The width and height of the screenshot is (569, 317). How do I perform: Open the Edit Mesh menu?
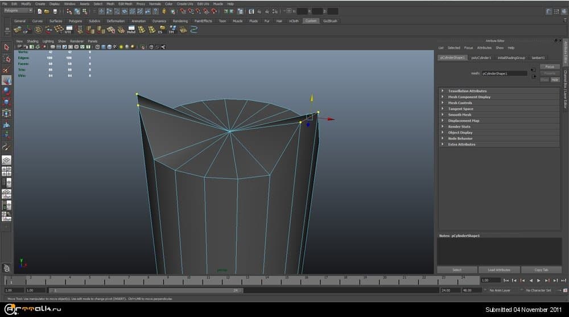coord(125,3)
